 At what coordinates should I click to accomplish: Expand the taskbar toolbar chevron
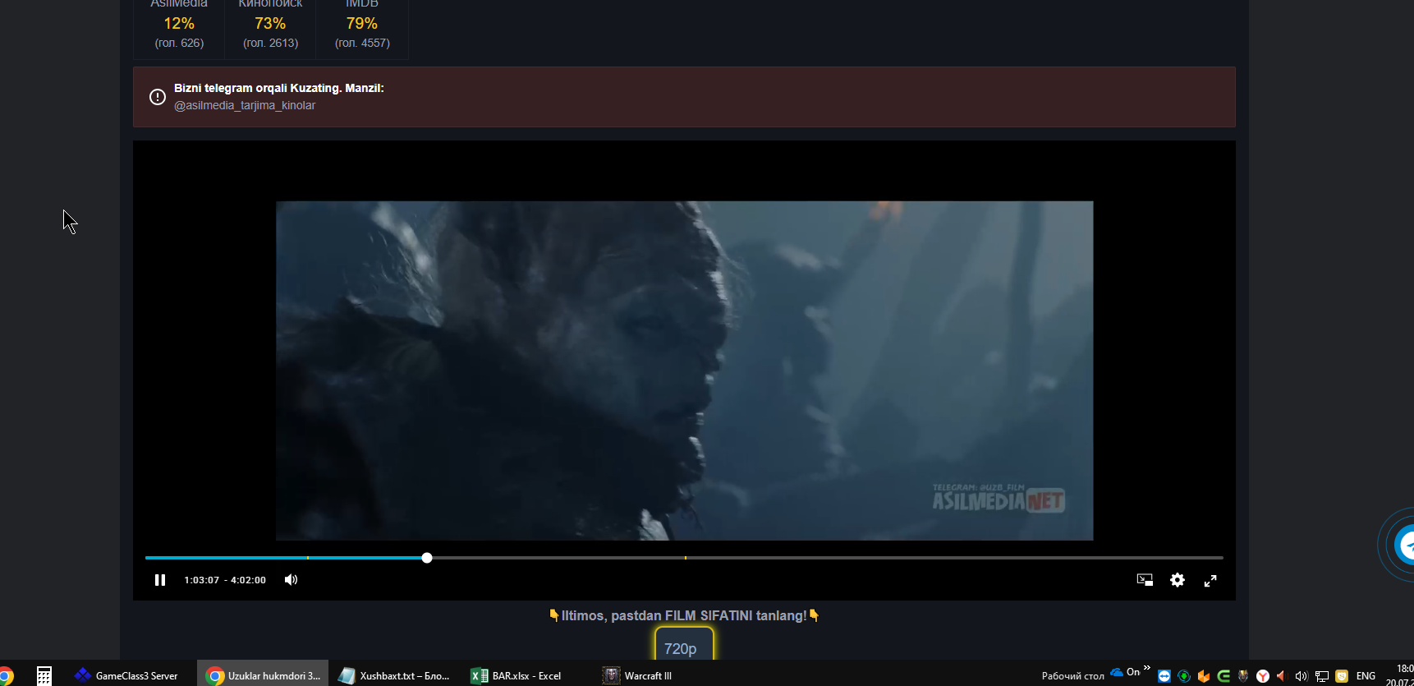[x=1147, y=668]
